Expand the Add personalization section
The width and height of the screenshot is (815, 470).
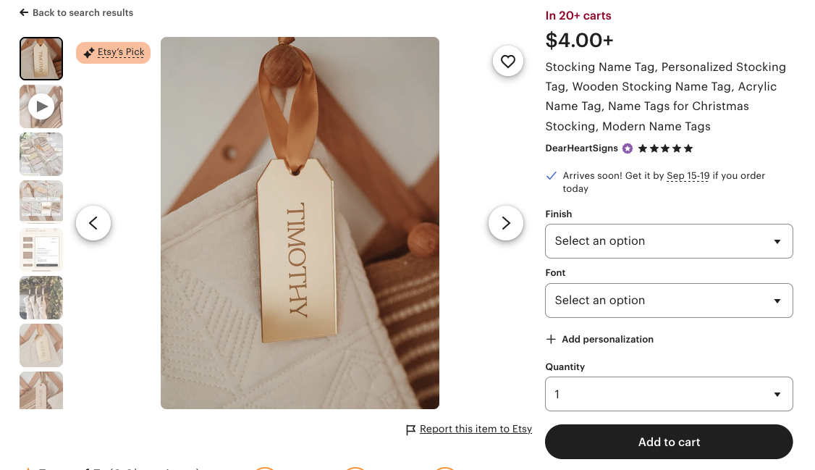[x=599, y=339]
